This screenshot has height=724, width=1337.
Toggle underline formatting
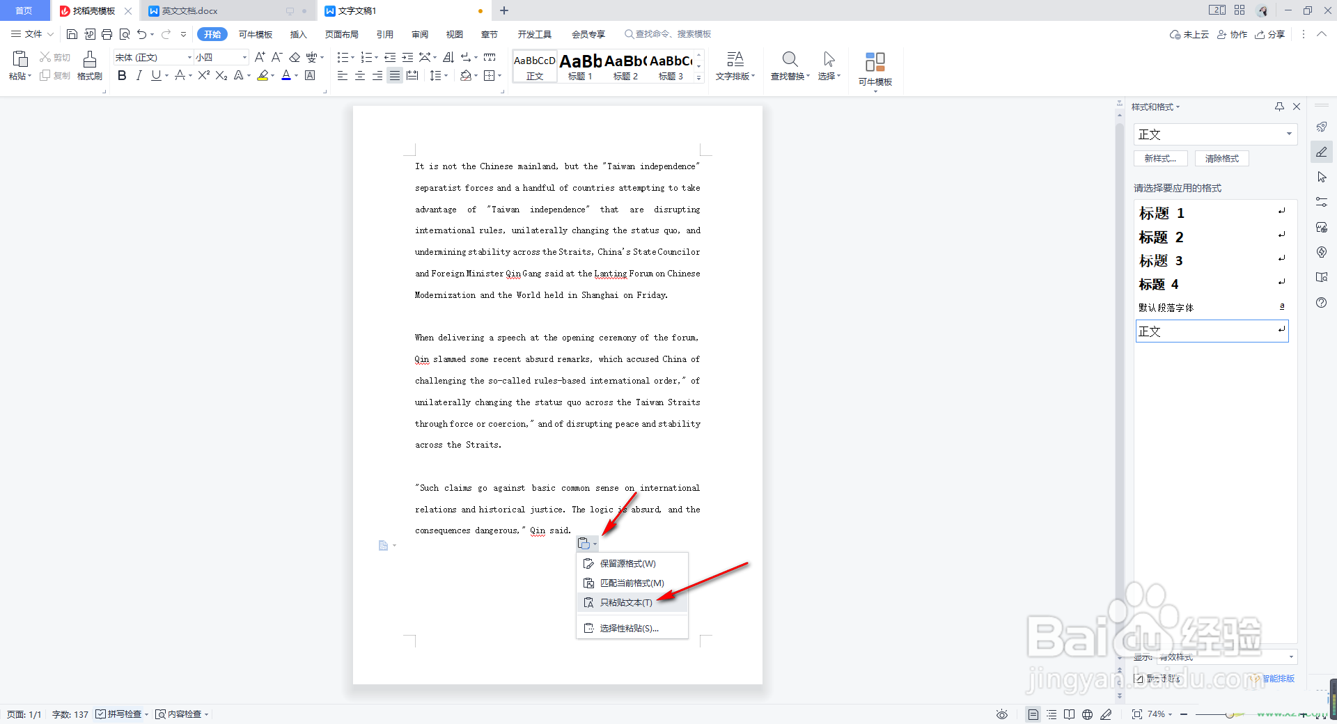tap(155, 75)
